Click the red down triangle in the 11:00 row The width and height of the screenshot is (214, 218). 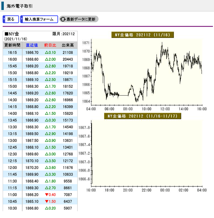46,195
